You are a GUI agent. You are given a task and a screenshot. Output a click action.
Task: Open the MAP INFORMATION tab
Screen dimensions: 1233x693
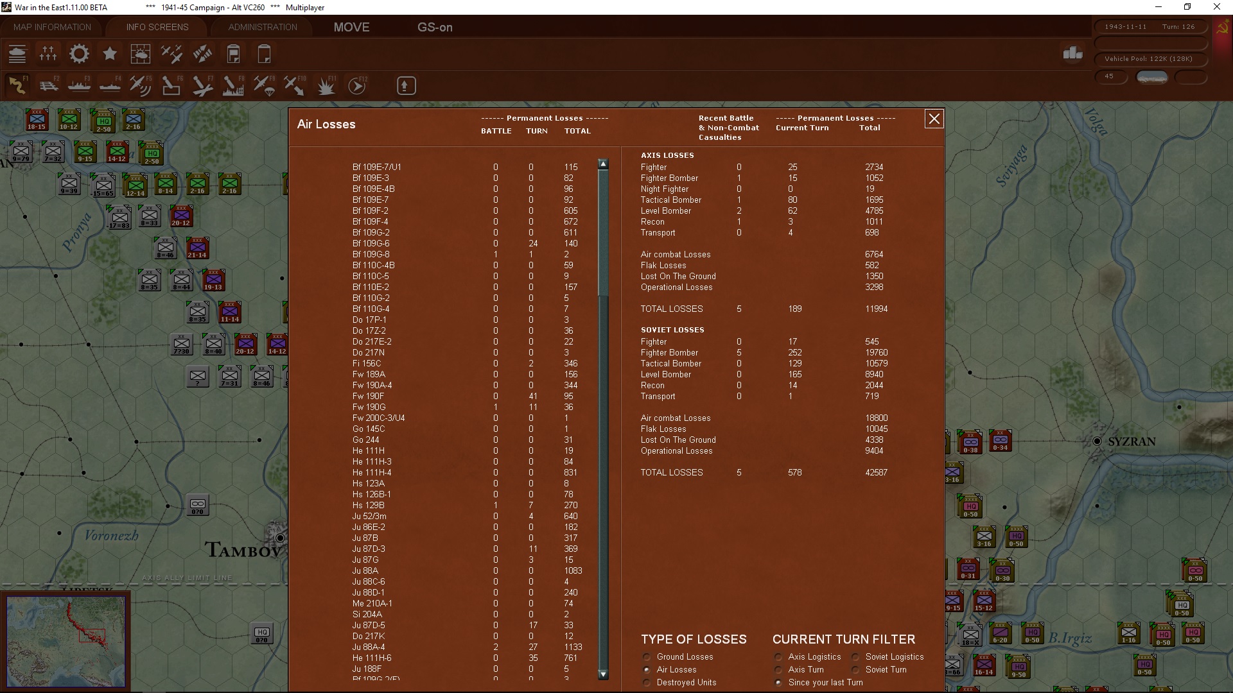click(x=52, y=27)
